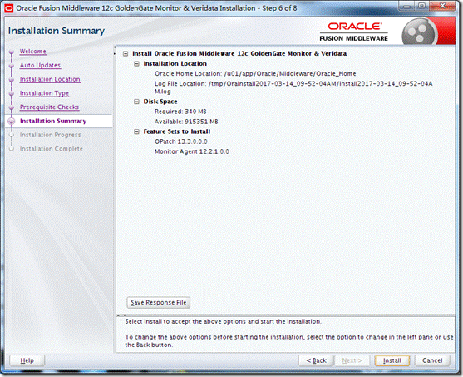Open the Prerequisite Checks step
The image size is (463, 377).
tap(49, 107)
